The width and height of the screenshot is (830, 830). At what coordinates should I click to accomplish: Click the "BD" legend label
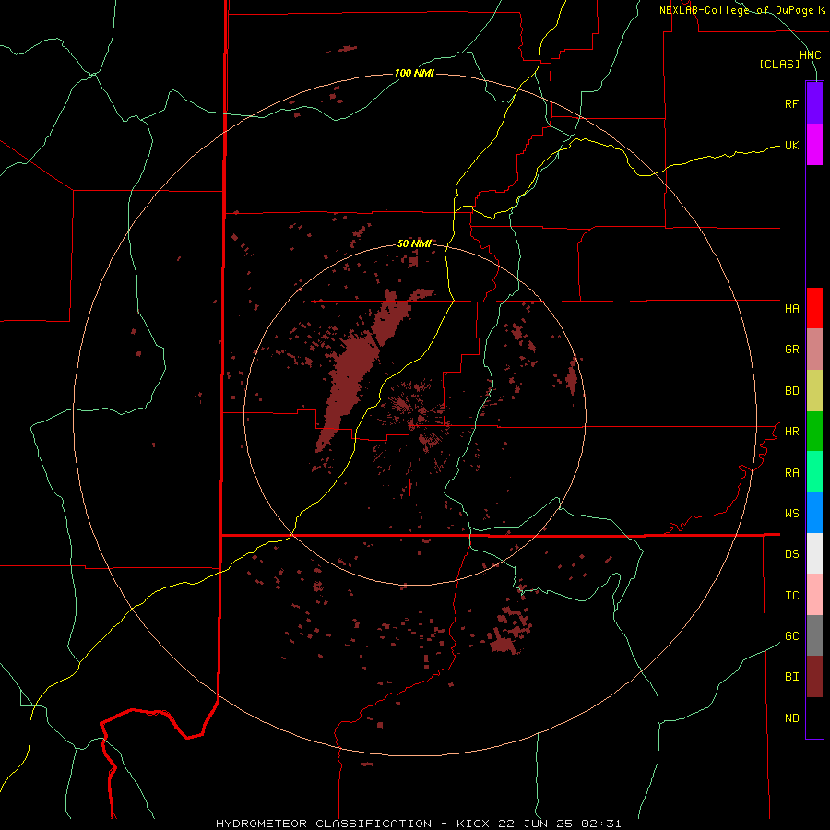coord(791,391)
